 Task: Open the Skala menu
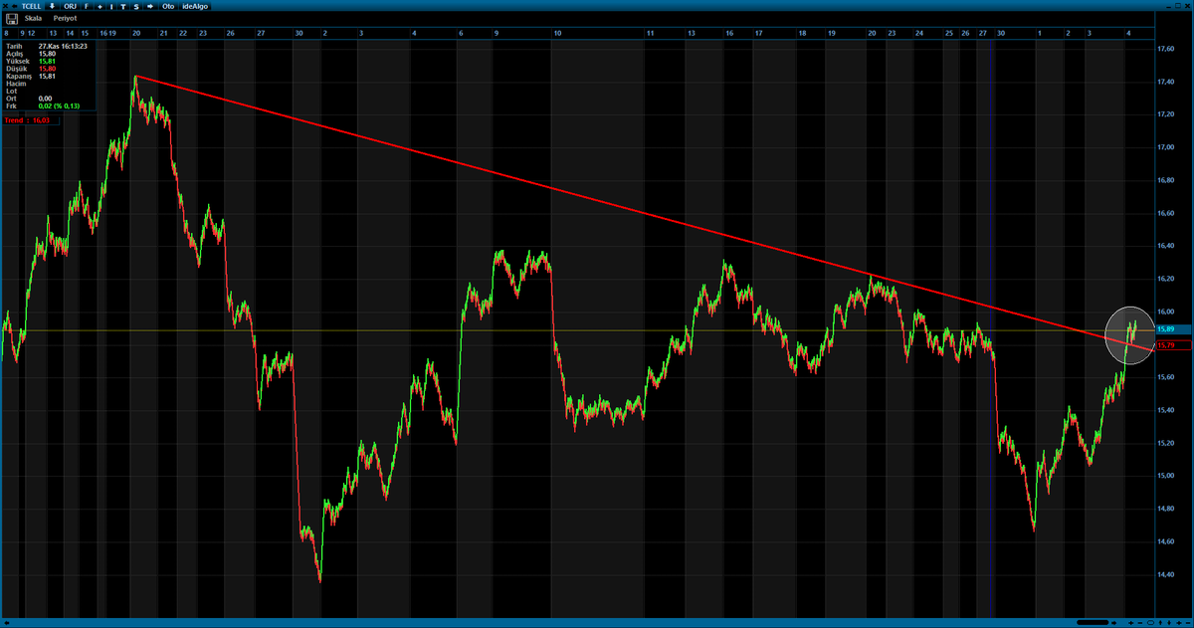point(34,18)
